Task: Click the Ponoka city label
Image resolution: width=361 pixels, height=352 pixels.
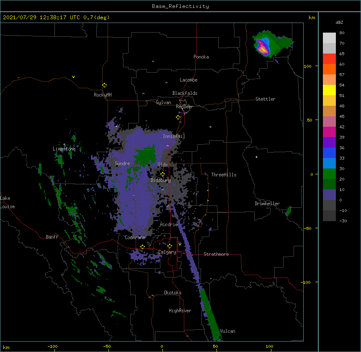Action: (201, 57)
